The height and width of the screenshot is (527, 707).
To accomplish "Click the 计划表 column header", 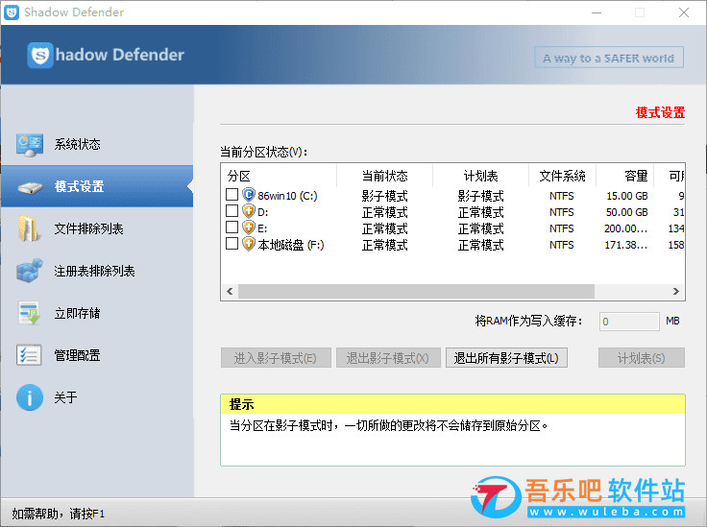I will tap(480, 176).
